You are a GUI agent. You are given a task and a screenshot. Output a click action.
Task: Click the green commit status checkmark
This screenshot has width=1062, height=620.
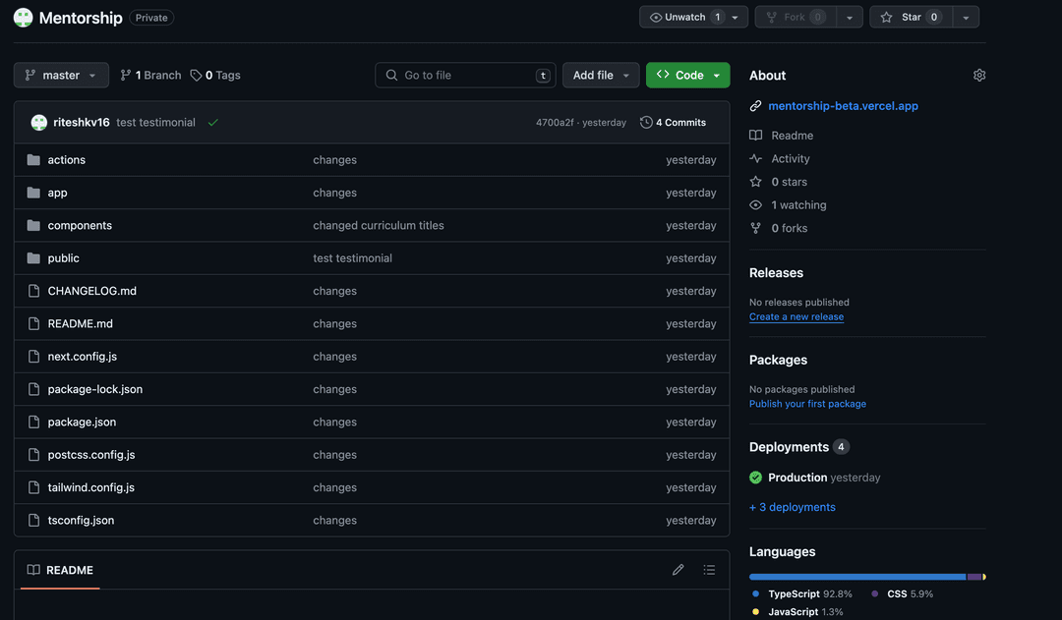tap(213, 123)
